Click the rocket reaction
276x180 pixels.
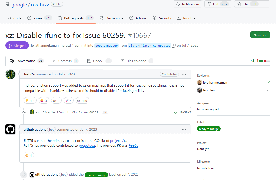tap(69, 101)
